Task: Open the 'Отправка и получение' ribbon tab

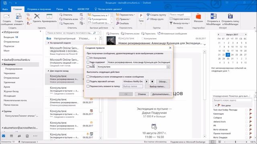Action: [39, 9]
